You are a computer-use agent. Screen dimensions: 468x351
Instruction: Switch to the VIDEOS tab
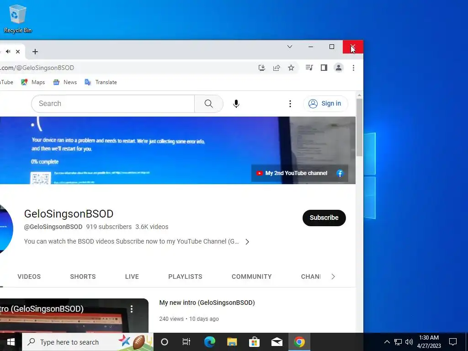[29, 277]
